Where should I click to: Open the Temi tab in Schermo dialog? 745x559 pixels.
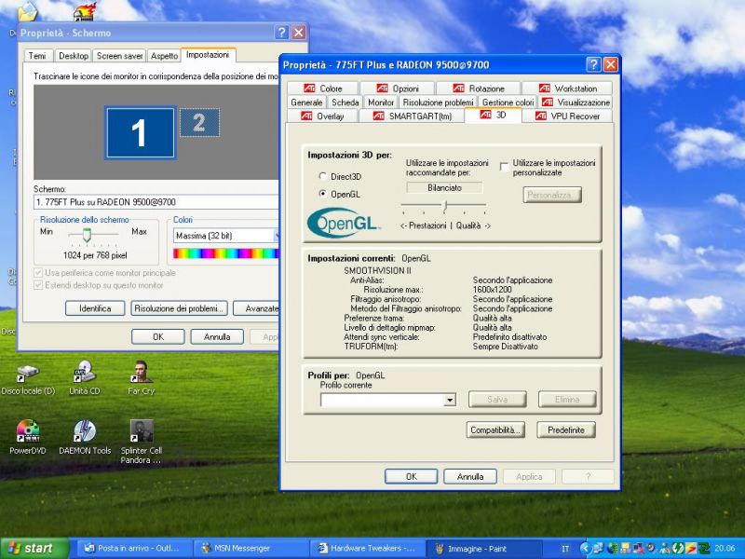[x=37, y=56]
